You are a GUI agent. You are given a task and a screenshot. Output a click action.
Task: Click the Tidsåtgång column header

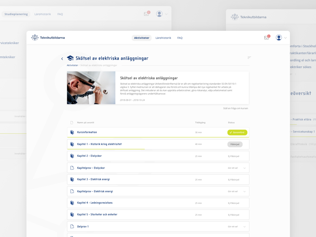coord(200,122)
